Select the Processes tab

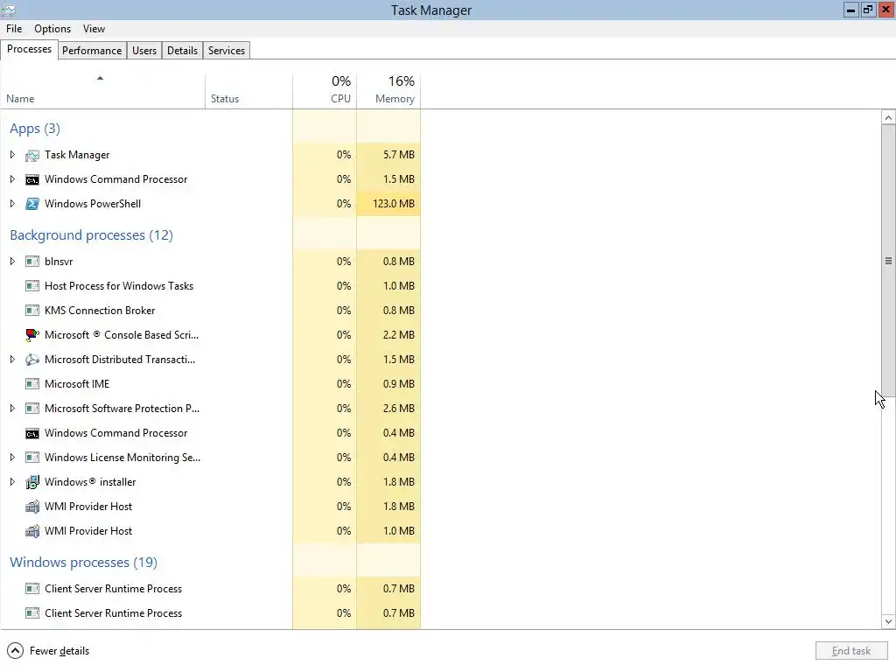point(29,50)
